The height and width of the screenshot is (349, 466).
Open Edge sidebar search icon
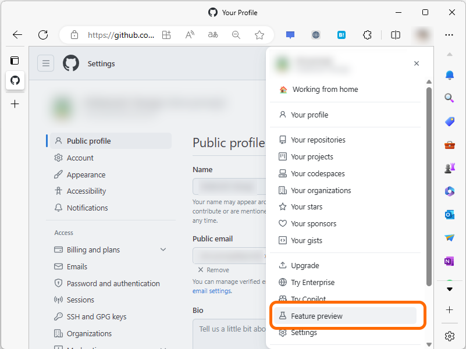pos(449,98)
